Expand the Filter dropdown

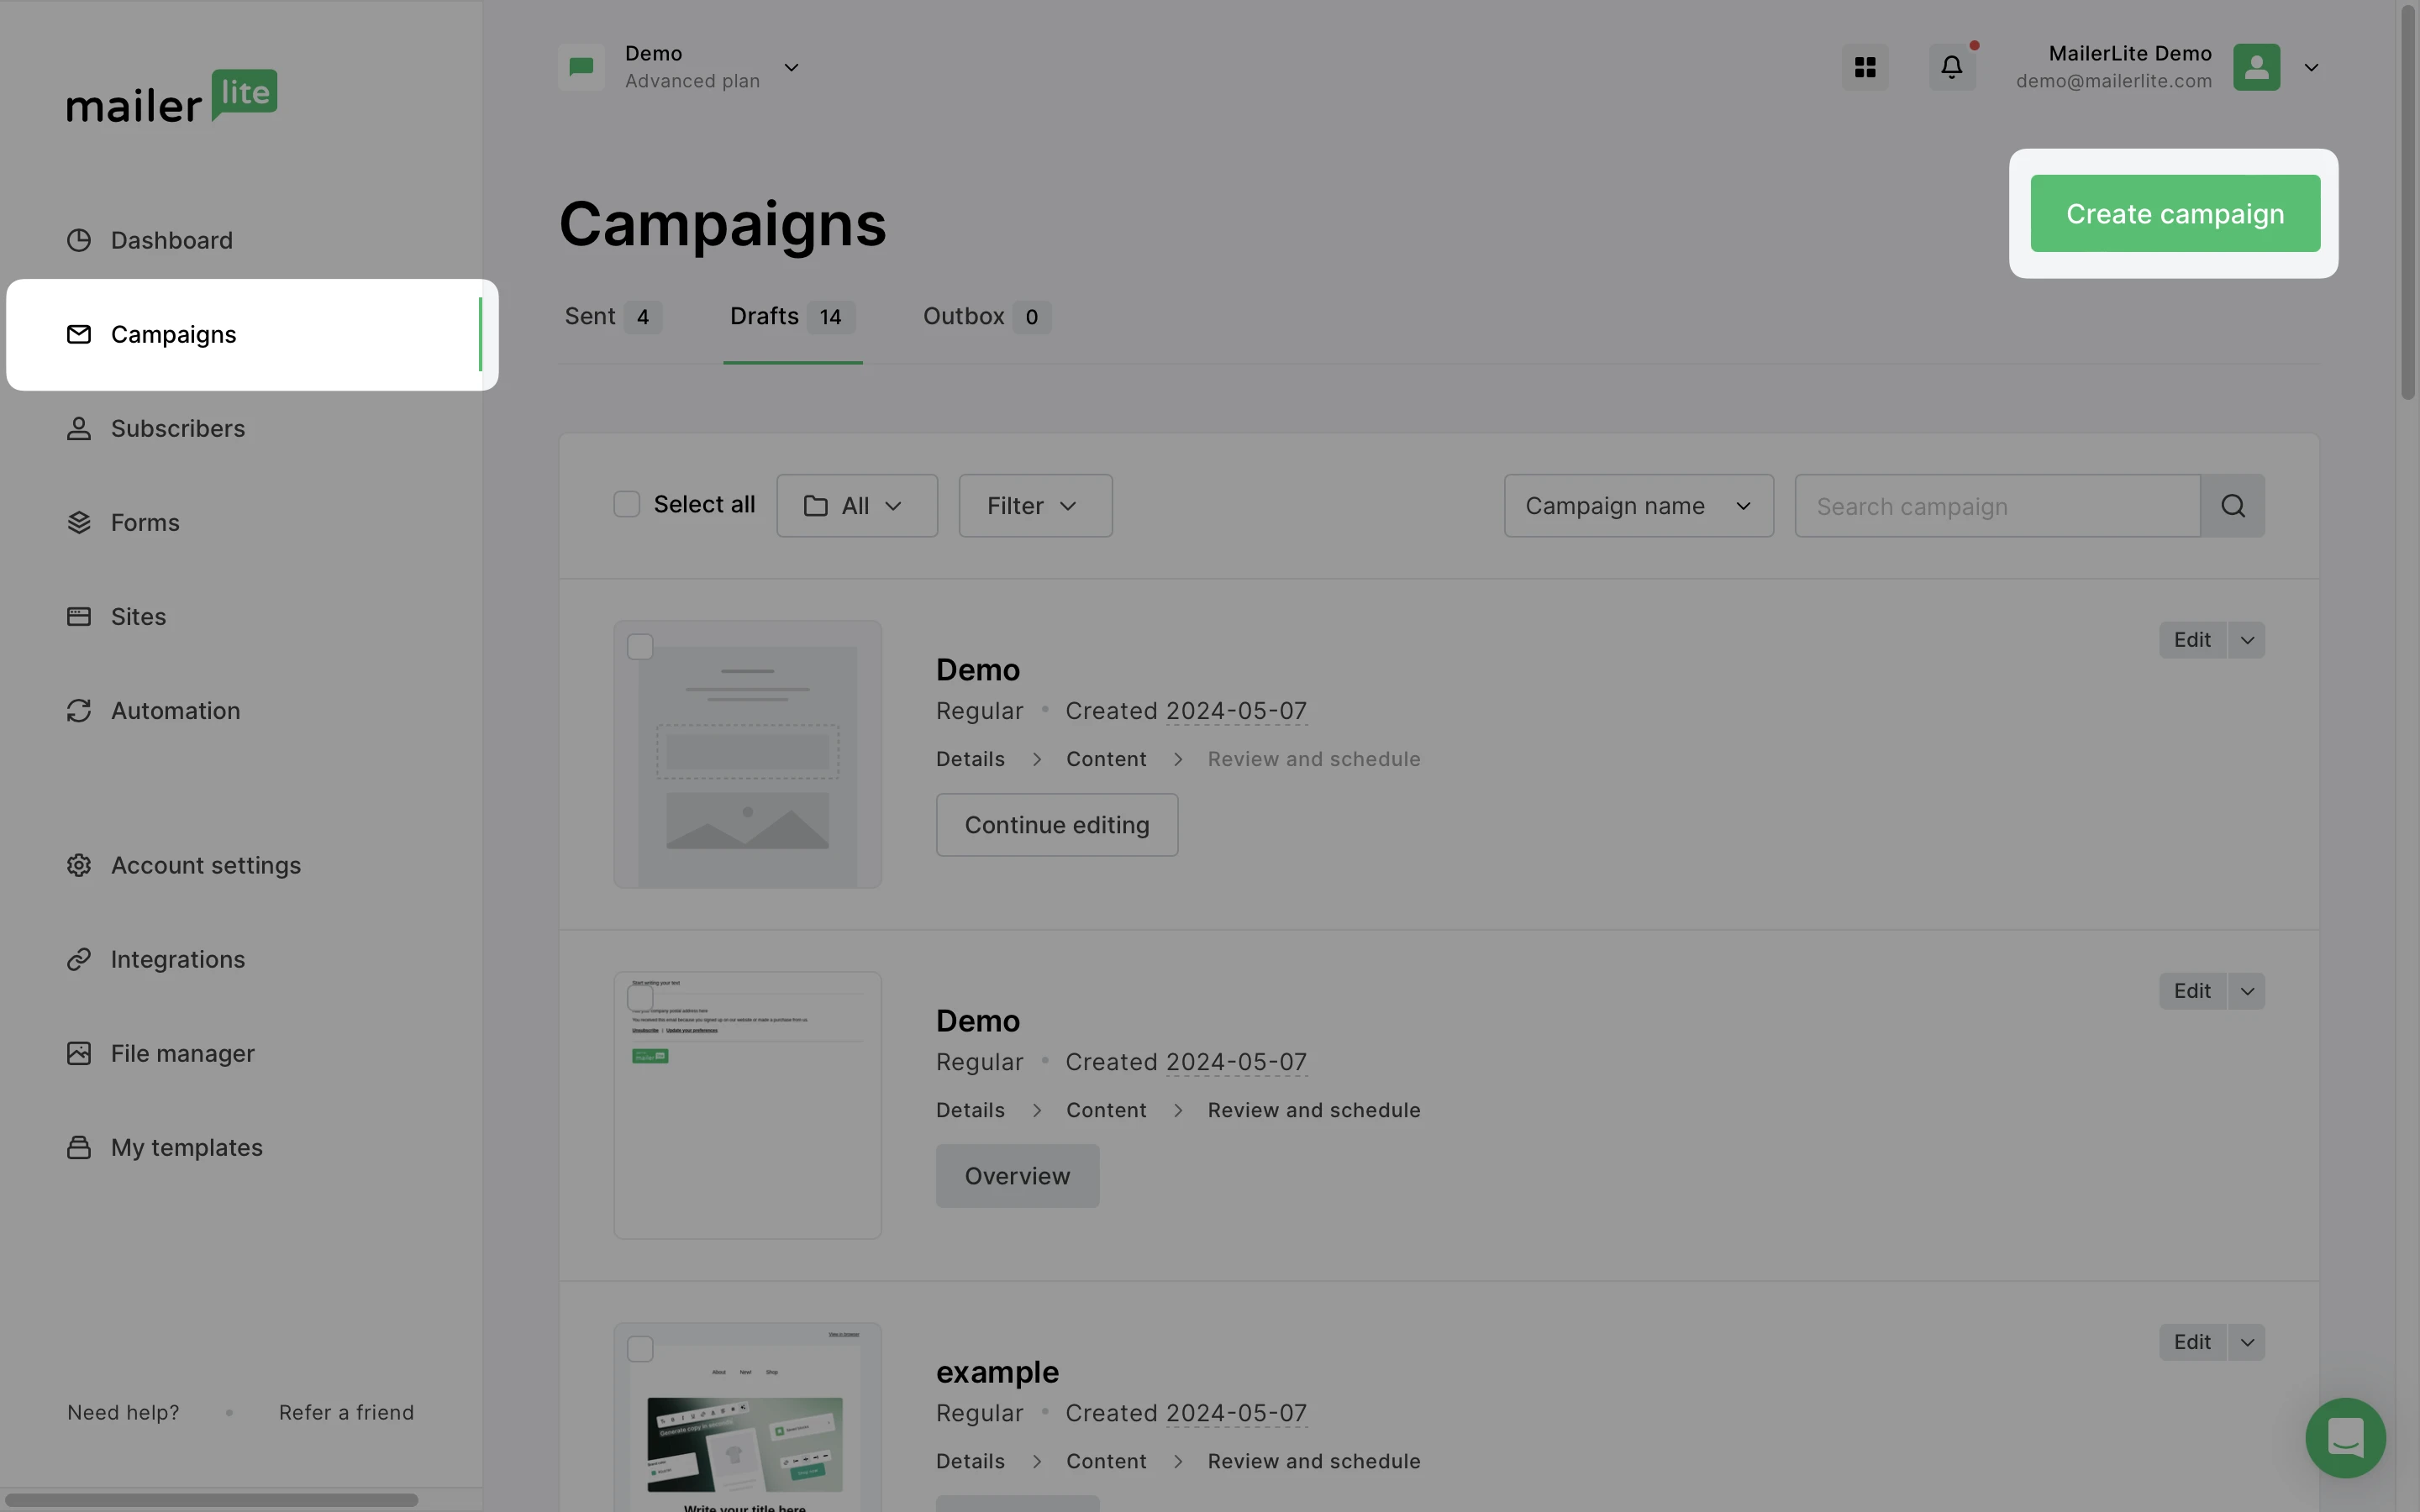tap(1034, 506)
